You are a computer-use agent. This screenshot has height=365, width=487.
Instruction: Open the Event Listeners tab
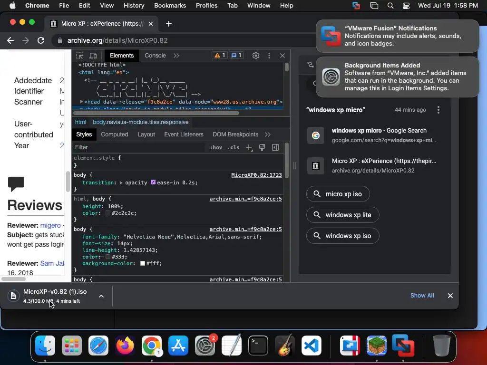pyautogui.click(x=184, y=134)
